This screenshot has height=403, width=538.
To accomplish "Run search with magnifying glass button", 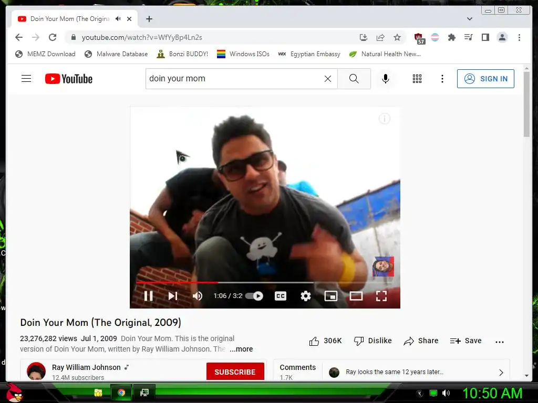I will tap(354, 79).
